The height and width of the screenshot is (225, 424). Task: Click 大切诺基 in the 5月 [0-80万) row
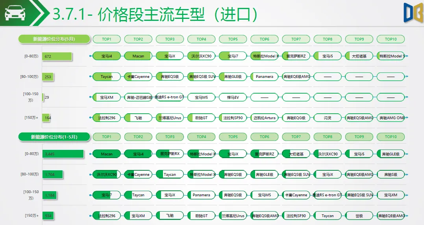(x=359, y=56)
